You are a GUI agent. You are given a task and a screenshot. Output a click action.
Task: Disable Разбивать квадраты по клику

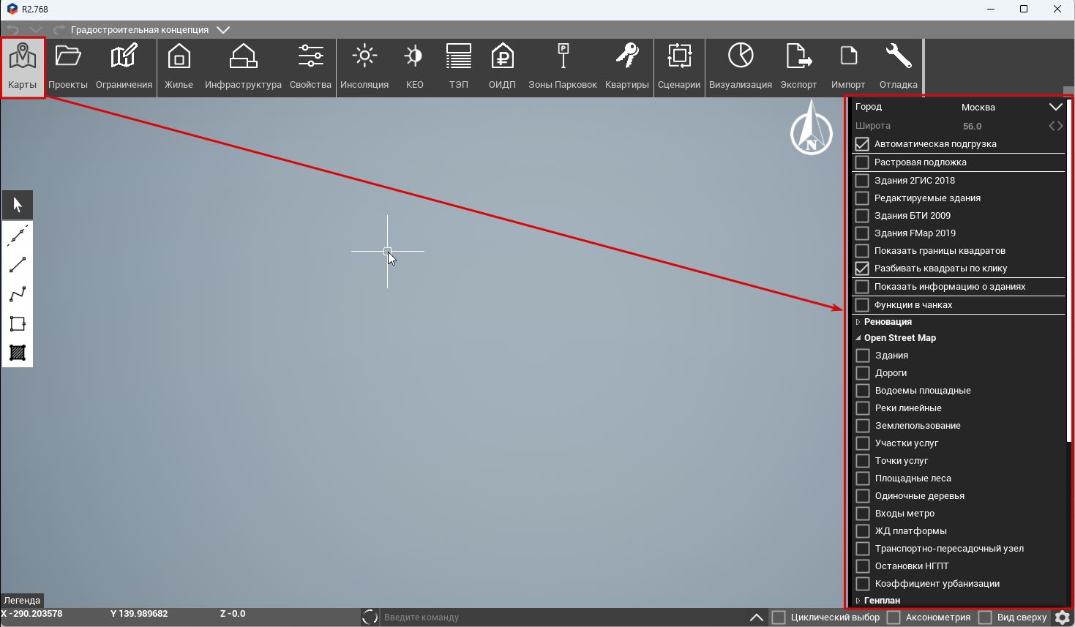[x=862, y=269]
